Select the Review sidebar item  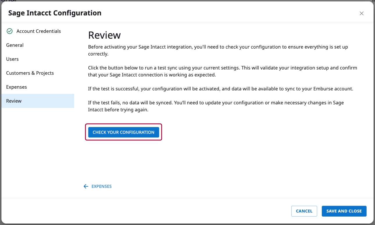pos(38,101)
